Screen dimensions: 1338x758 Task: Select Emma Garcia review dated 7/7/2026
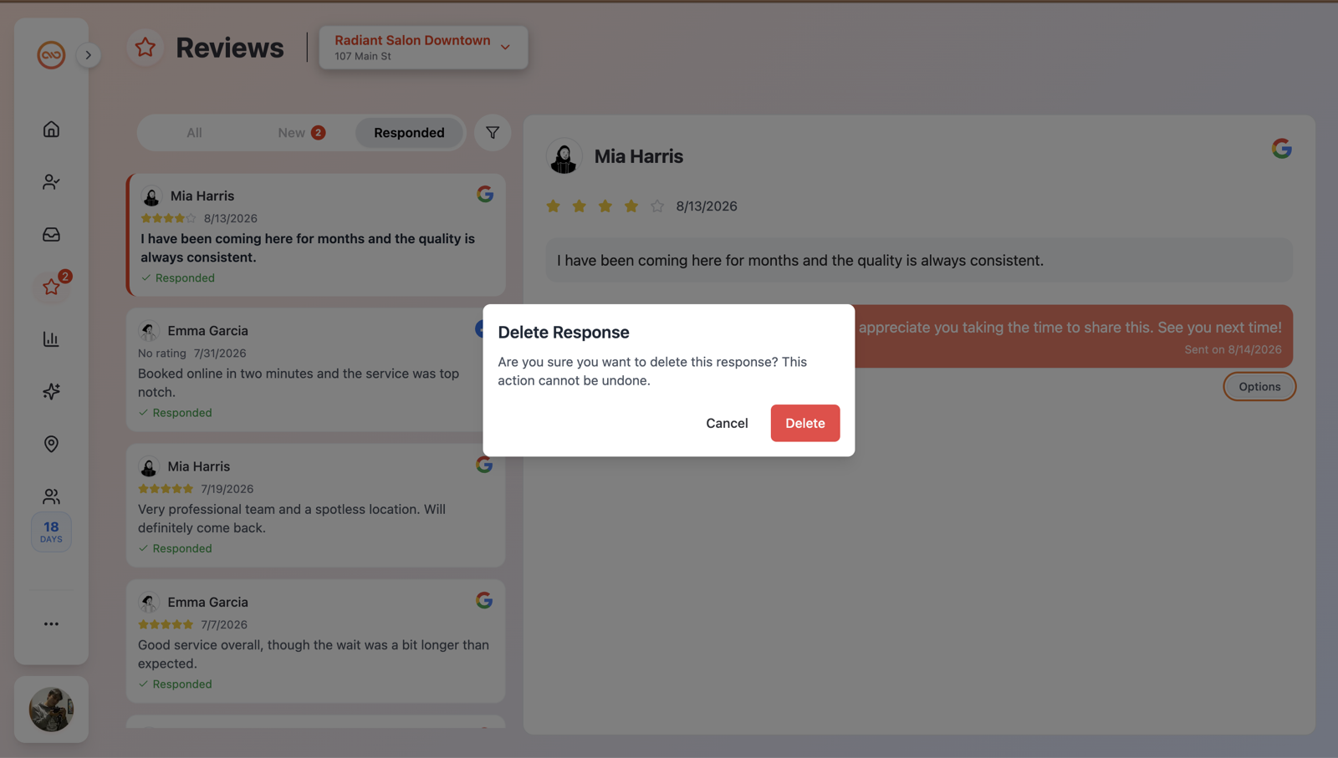[x=316, y=641]
